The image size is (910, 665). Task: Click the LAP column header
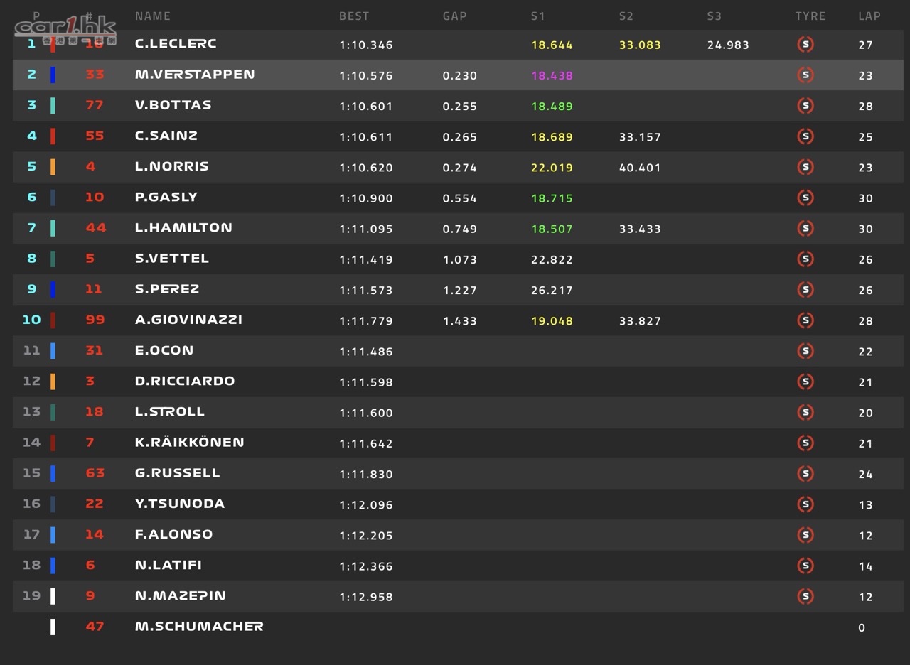[x=869, y=16]
